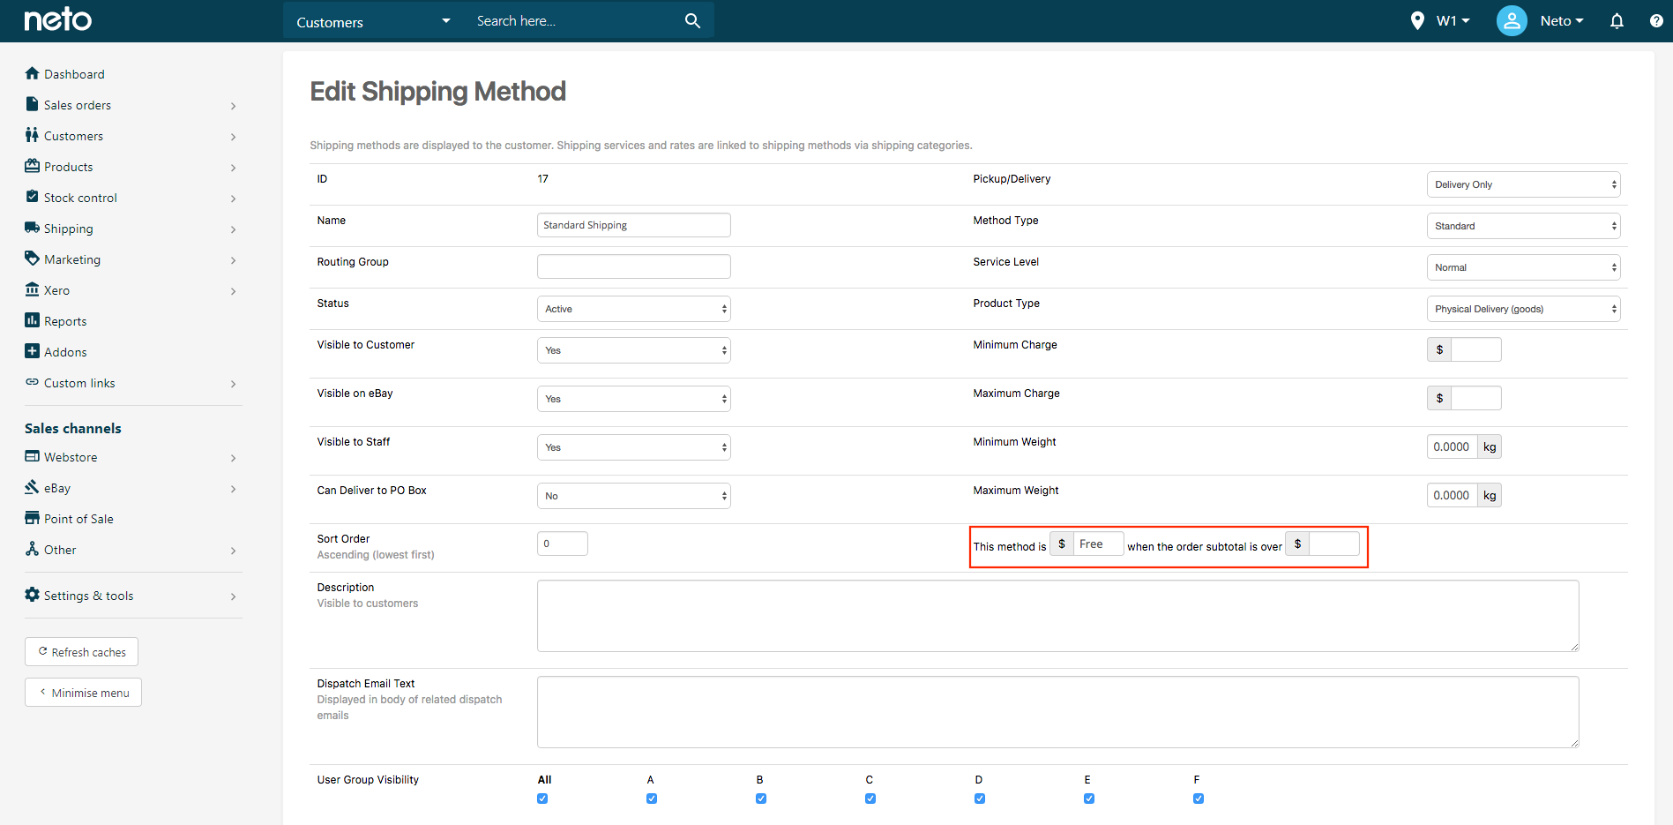Click the Products briefcase icon
1673x825 pixels.
pos(33,166)
